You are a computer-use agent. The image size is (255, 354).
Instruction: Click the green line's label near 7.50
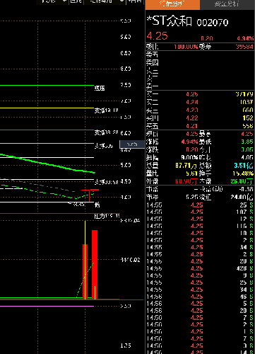[100, 88]
